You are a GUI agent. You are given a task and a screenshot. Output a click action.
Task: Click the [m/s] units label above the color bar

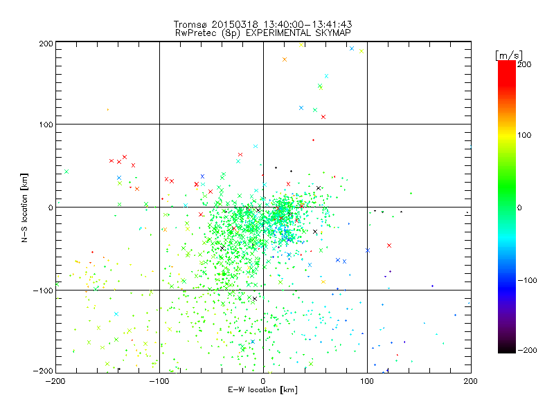coord(509,55)
